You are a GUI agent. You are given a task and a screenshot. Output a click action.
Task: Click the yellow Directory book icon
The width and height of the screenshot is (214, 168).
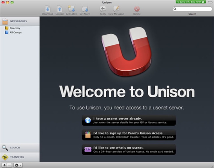click(6, 28)
